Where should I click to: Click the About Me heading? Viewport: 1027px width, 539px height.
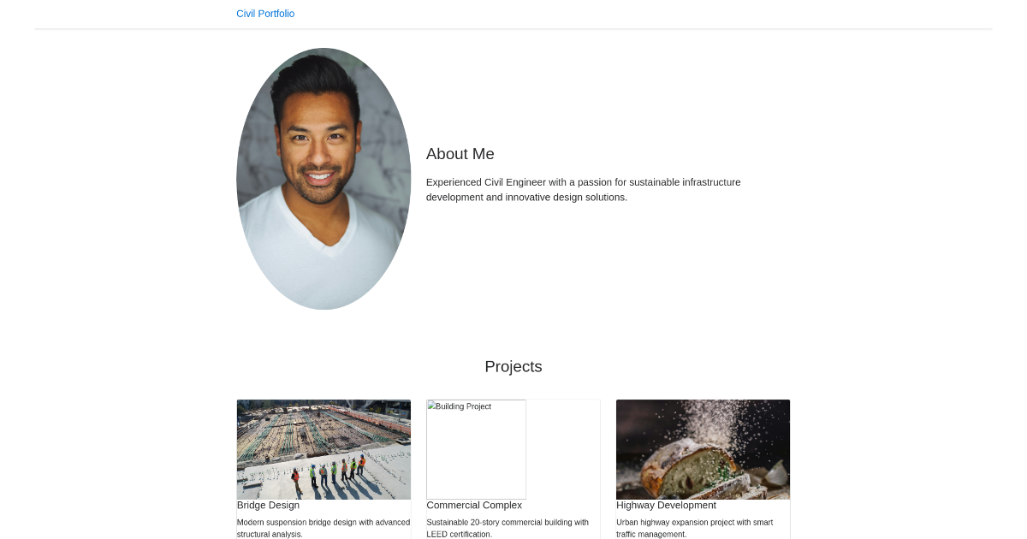point(460,154)
